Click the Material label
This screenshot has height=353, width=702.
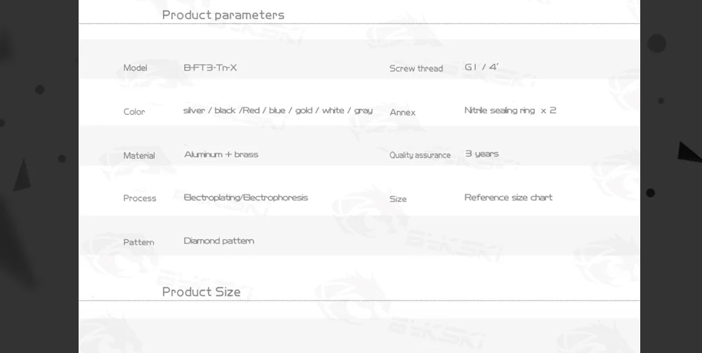click(139, 155)
